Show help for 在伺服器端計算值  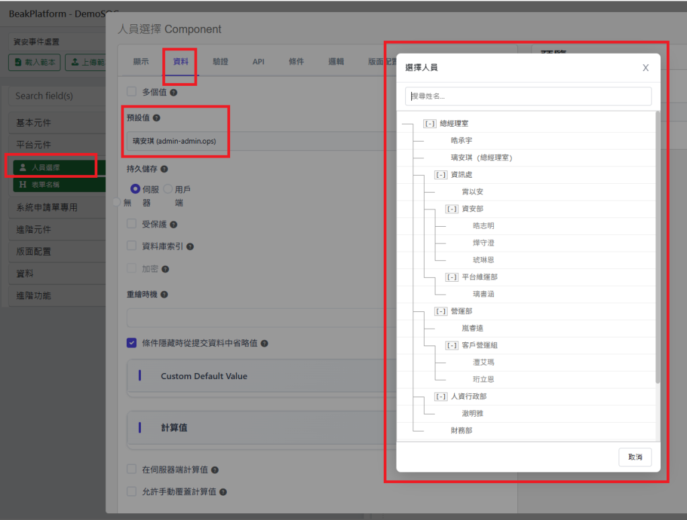click(215, 470)
